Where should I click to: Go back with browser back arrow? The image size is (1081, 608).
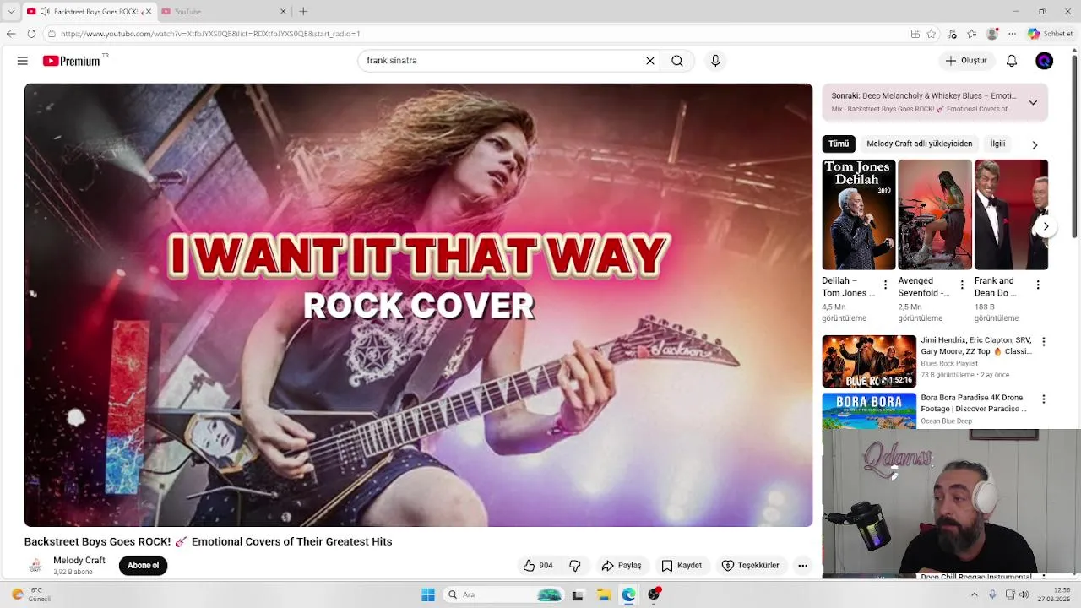coord(11,34)
